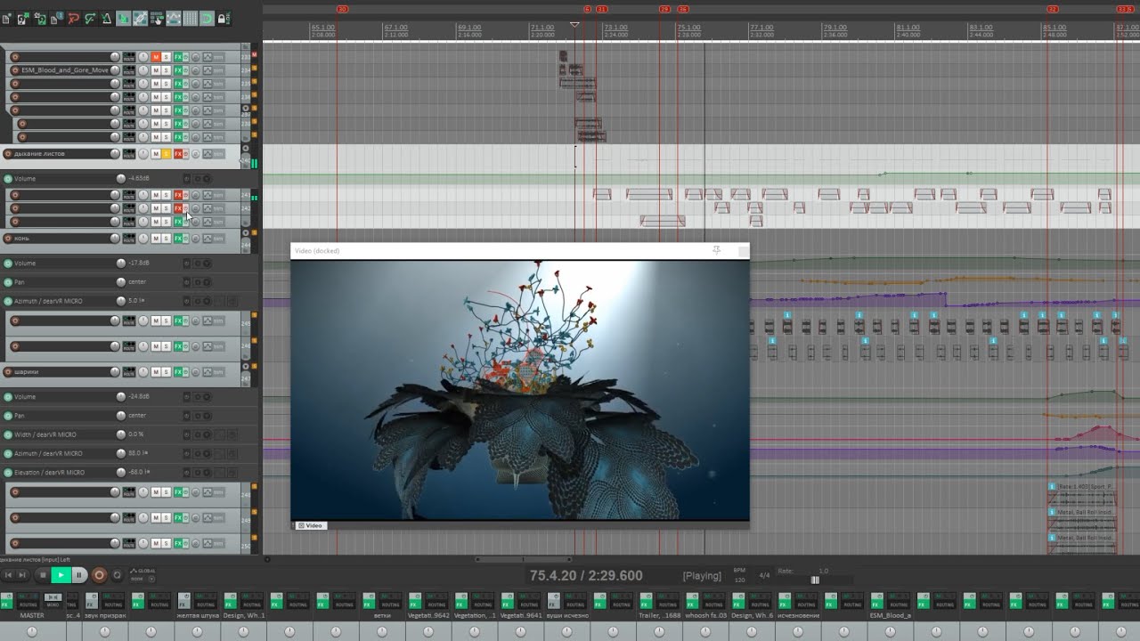
Task: Toggle the locking padlock icon
Action: click(x=222, y=19)
